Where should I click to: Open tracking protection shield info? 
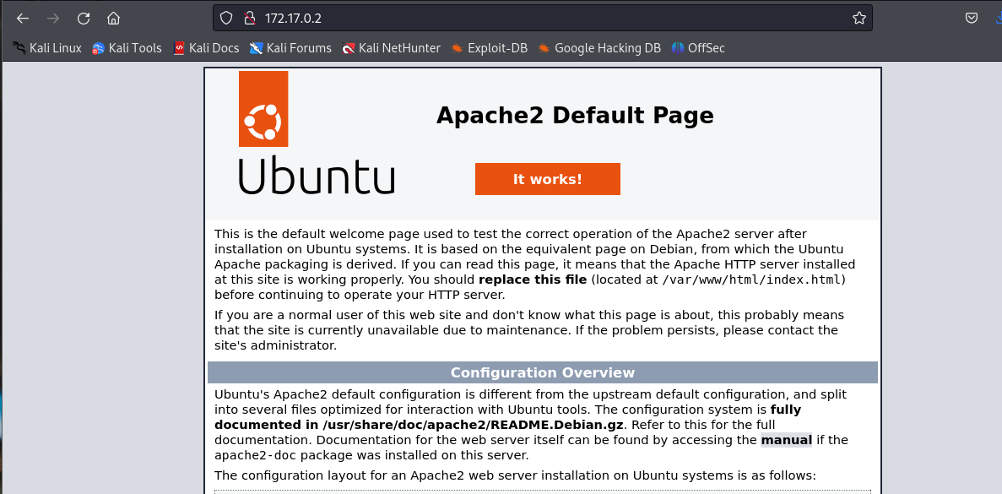[x=225, y=18]
